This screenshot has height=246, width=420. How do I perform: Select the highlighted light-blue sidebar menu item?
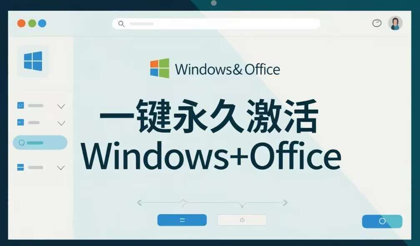pos(40,143)
